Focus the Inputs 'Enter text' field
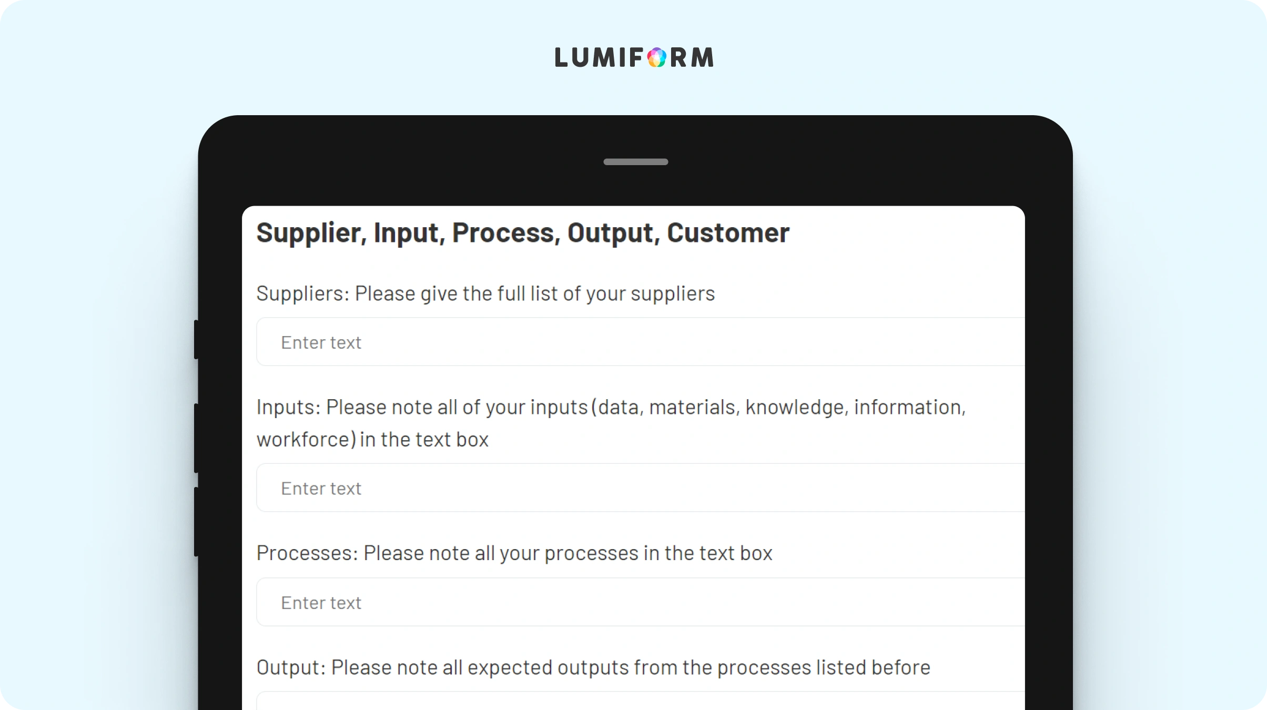 coord(641,488)
